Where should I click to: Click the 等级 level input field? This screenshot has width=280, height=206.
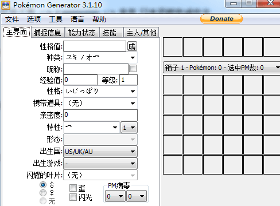coord(129,80)
